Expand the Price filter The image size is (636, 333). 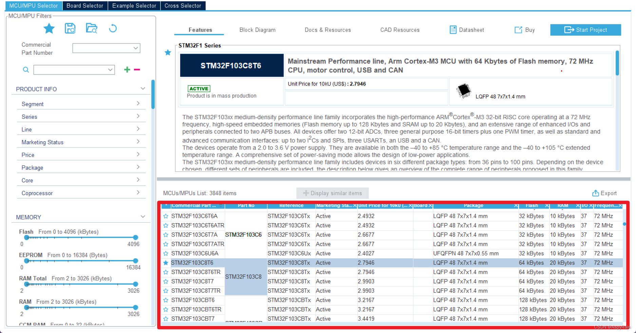[138, 154]
